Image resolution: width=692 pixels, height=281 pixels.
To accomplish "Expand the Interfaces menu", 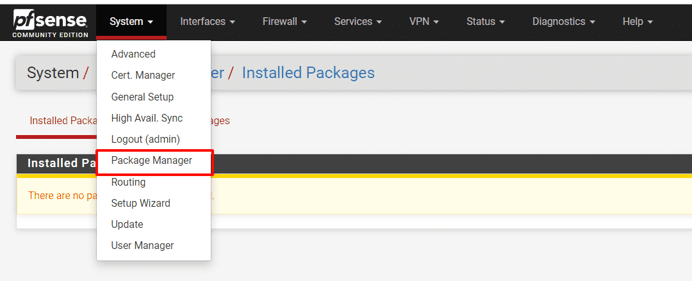I will [x=208, y=22].
